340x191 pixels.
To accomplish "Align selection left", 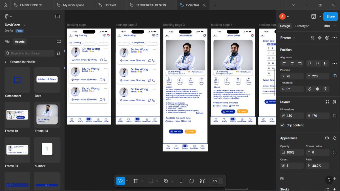I will [284, 63].
